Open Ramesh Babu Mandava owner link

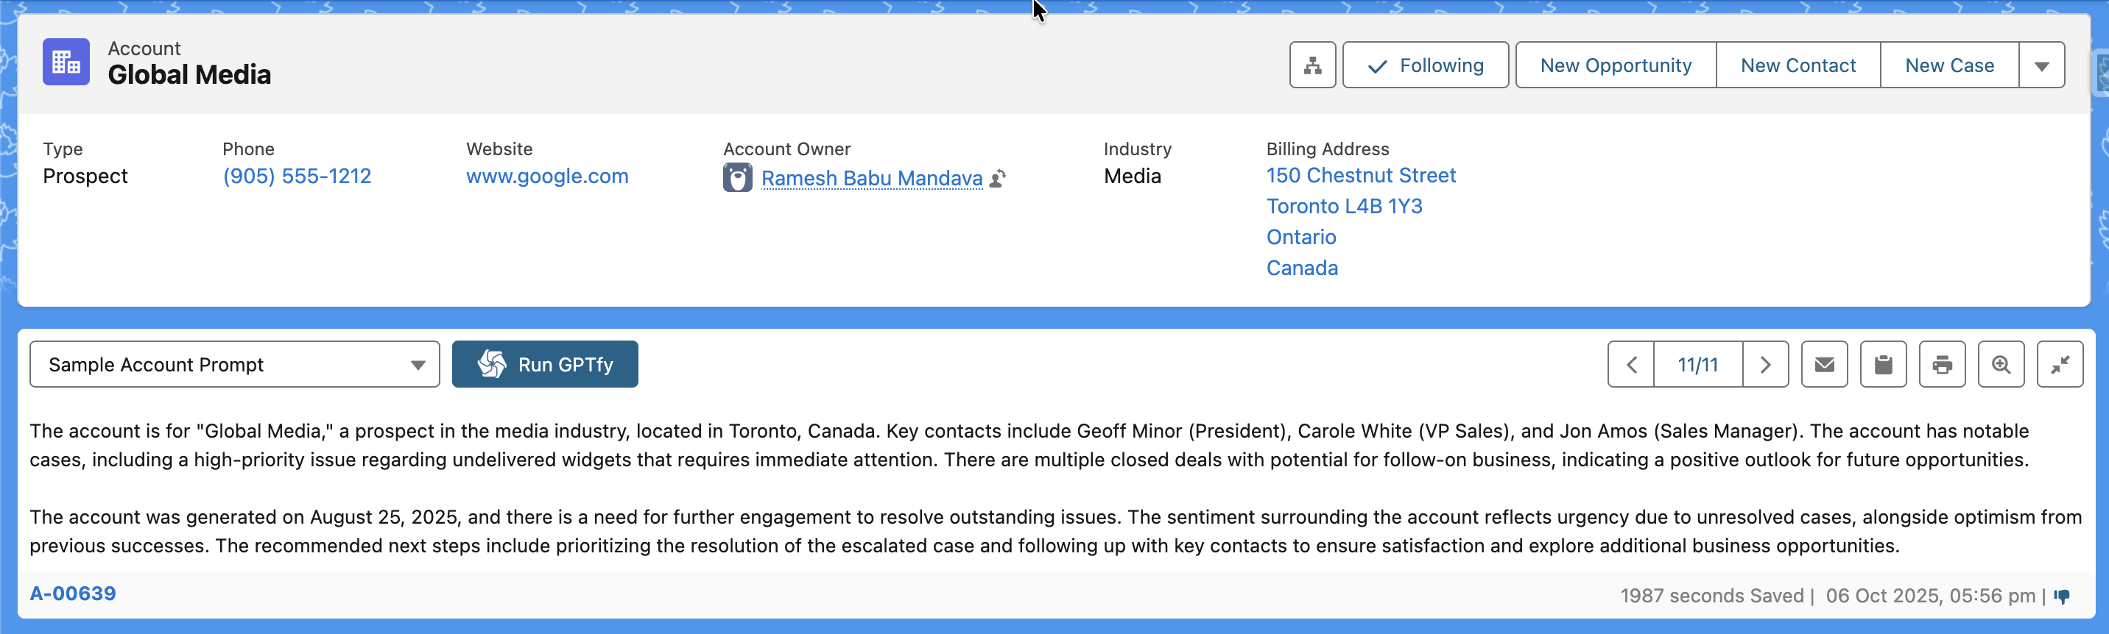coord(871,178)
